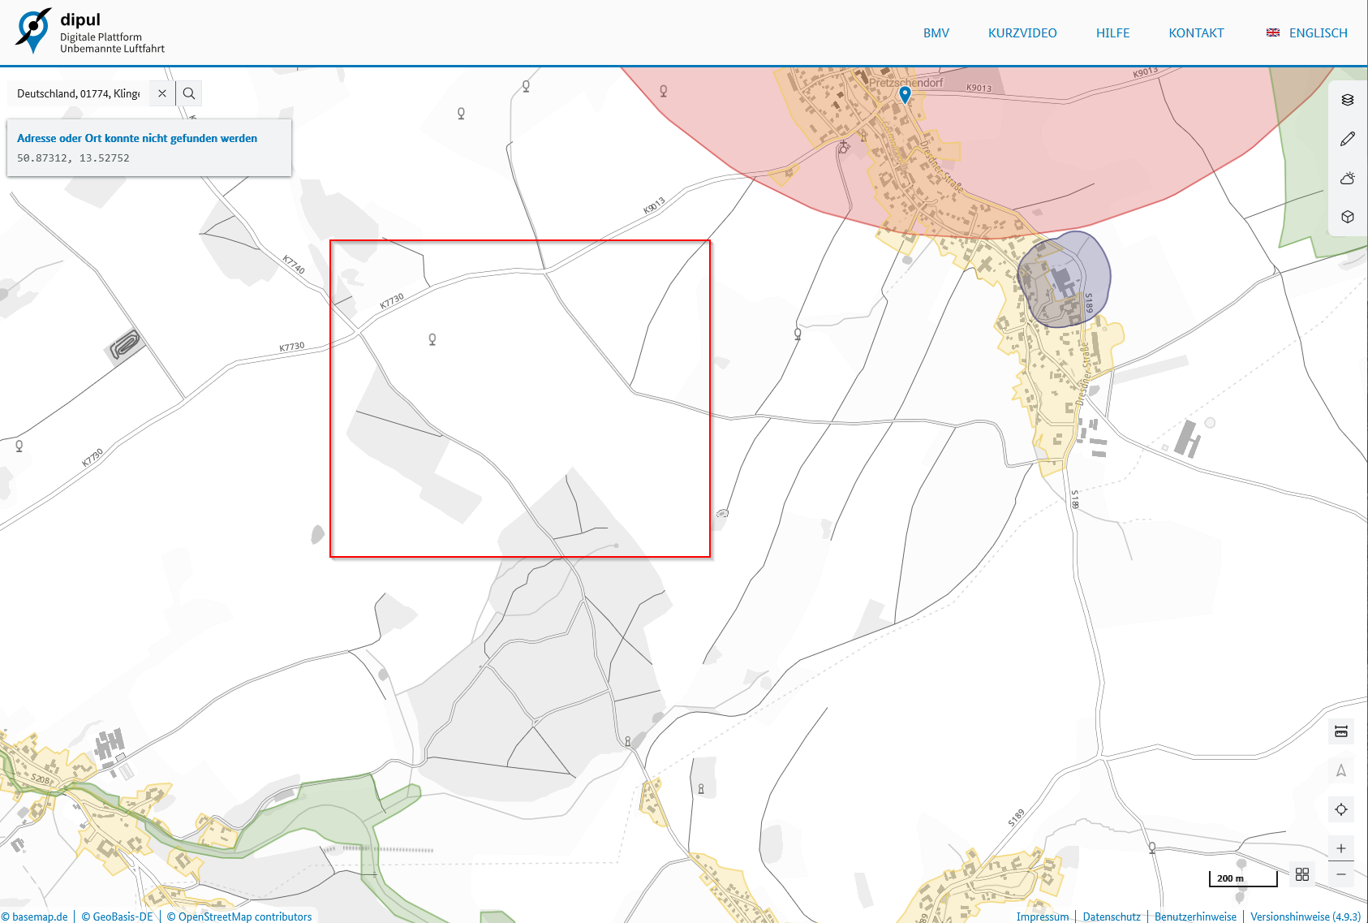Image resolution: width=1368 pixels, height=923 pixels.
Task: Open the basemap grid selector
Action: [1301, 874]
